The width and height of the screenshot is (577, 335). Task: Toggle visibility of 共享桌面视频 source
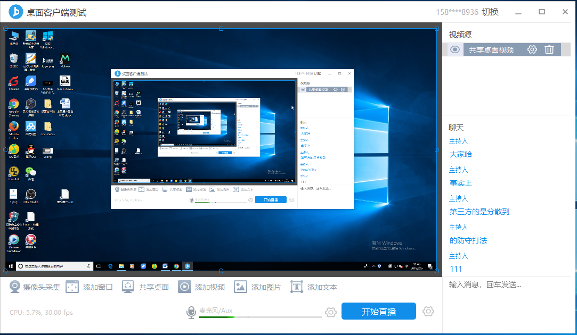(x=455, y=49)
